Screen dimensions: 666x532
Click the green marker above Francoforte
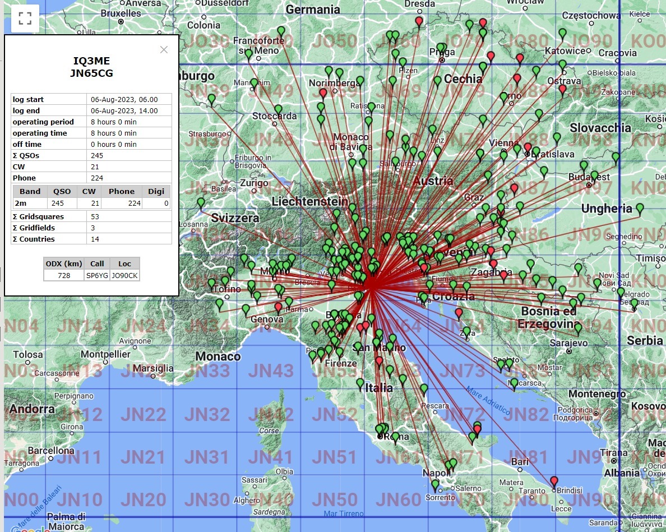pyautogui.click(x=281, y=33)
